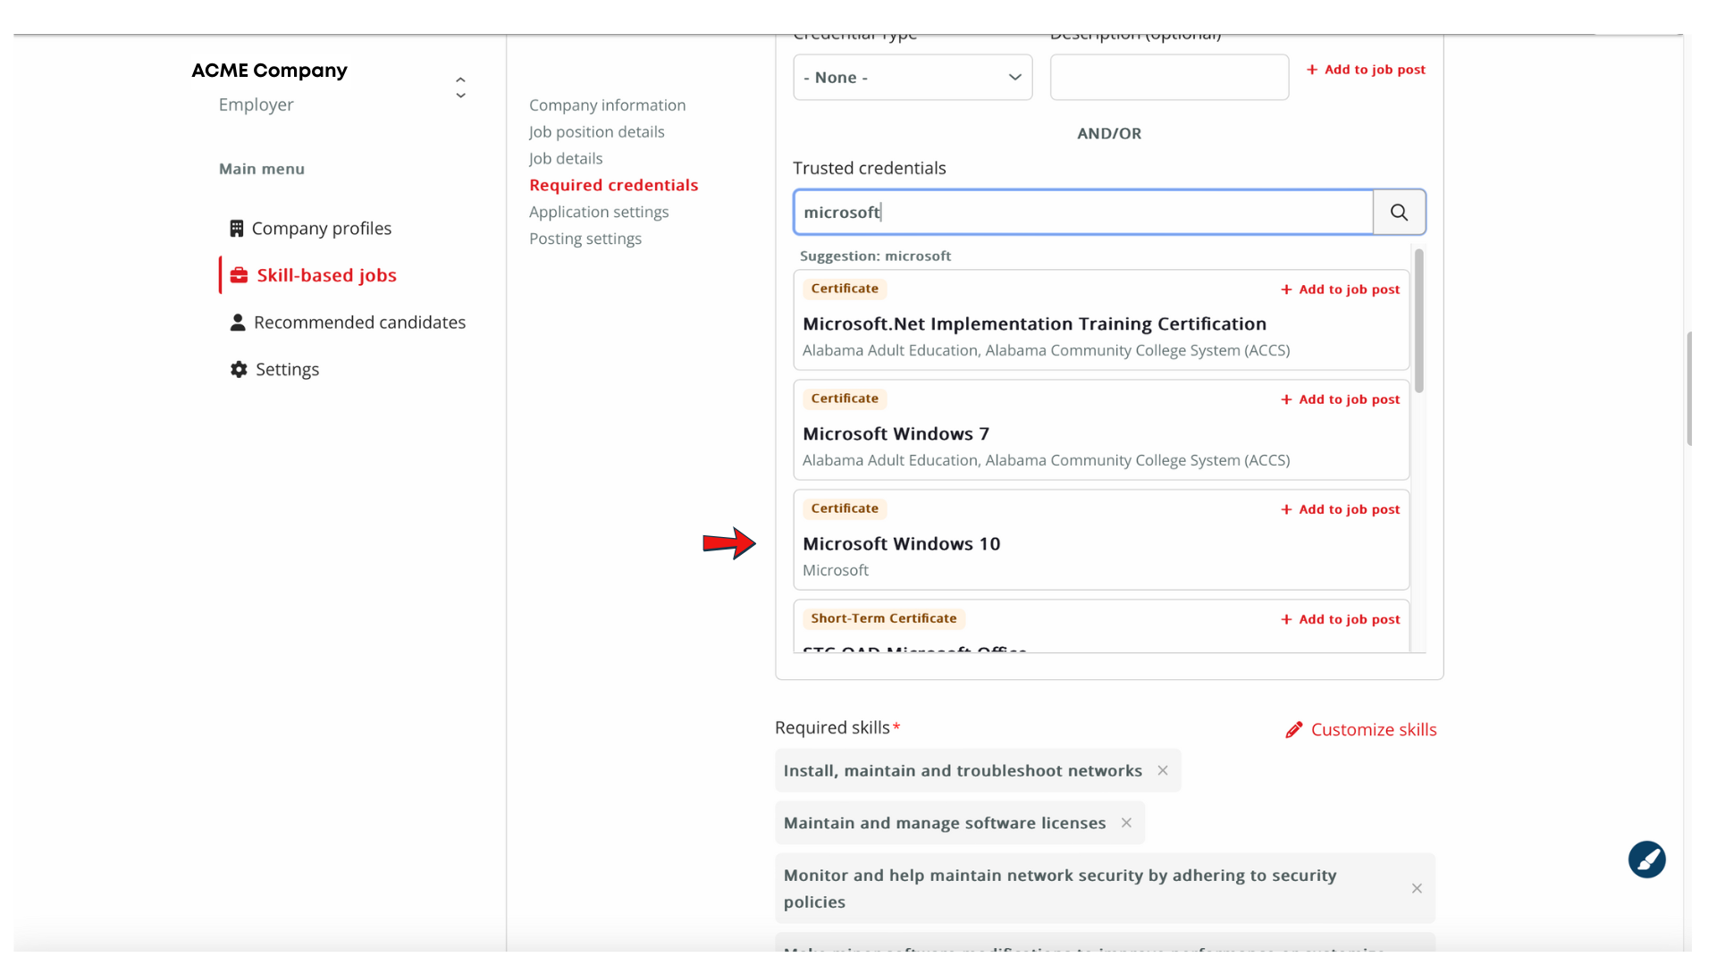The height and width of the screenshot is (965, 1716).
Task: Click the credential results list scrollbar
Action: (1418, 321)
